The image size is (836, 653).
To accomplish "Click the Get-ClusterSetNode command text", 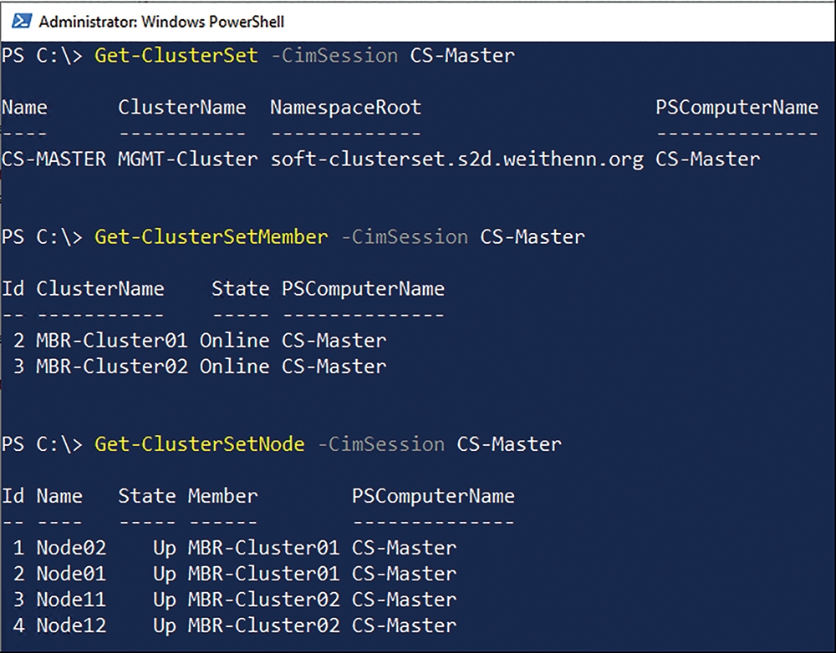I will [x=200, y=443].
